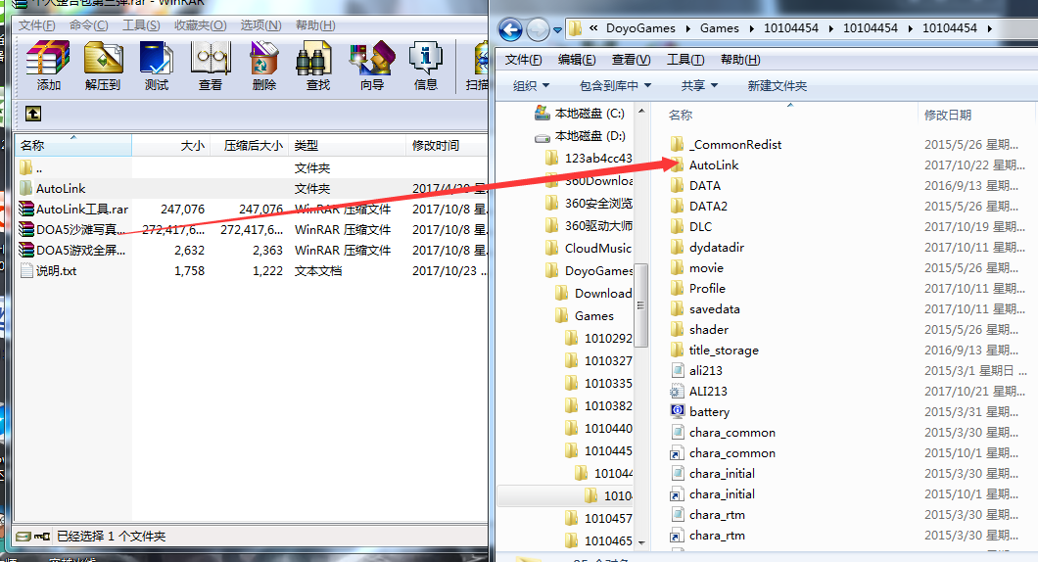The image size is (1038, 562).
Task: Click Explorer forward navigation arrow
Action: point(539,29)
